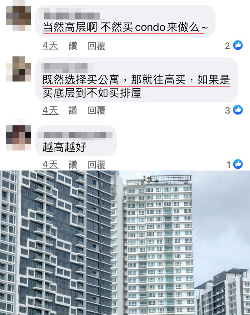Open the third commenter's profile avatar
The image size is (250, 315).
point(19,138)
